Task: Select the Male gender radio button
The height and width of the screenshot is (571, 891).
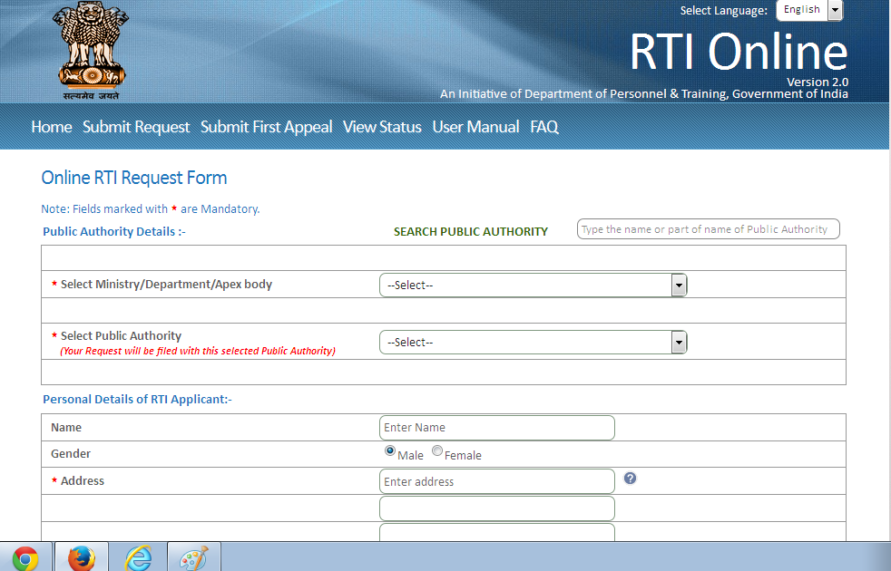Action: (x=389, y=450)
